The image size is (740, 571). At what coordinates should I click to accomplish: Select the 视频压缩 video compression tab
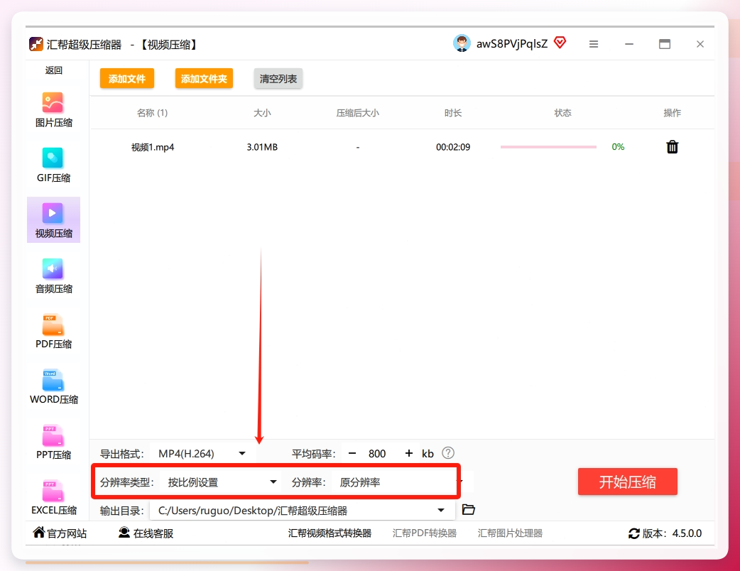click(x=53, y=220)
